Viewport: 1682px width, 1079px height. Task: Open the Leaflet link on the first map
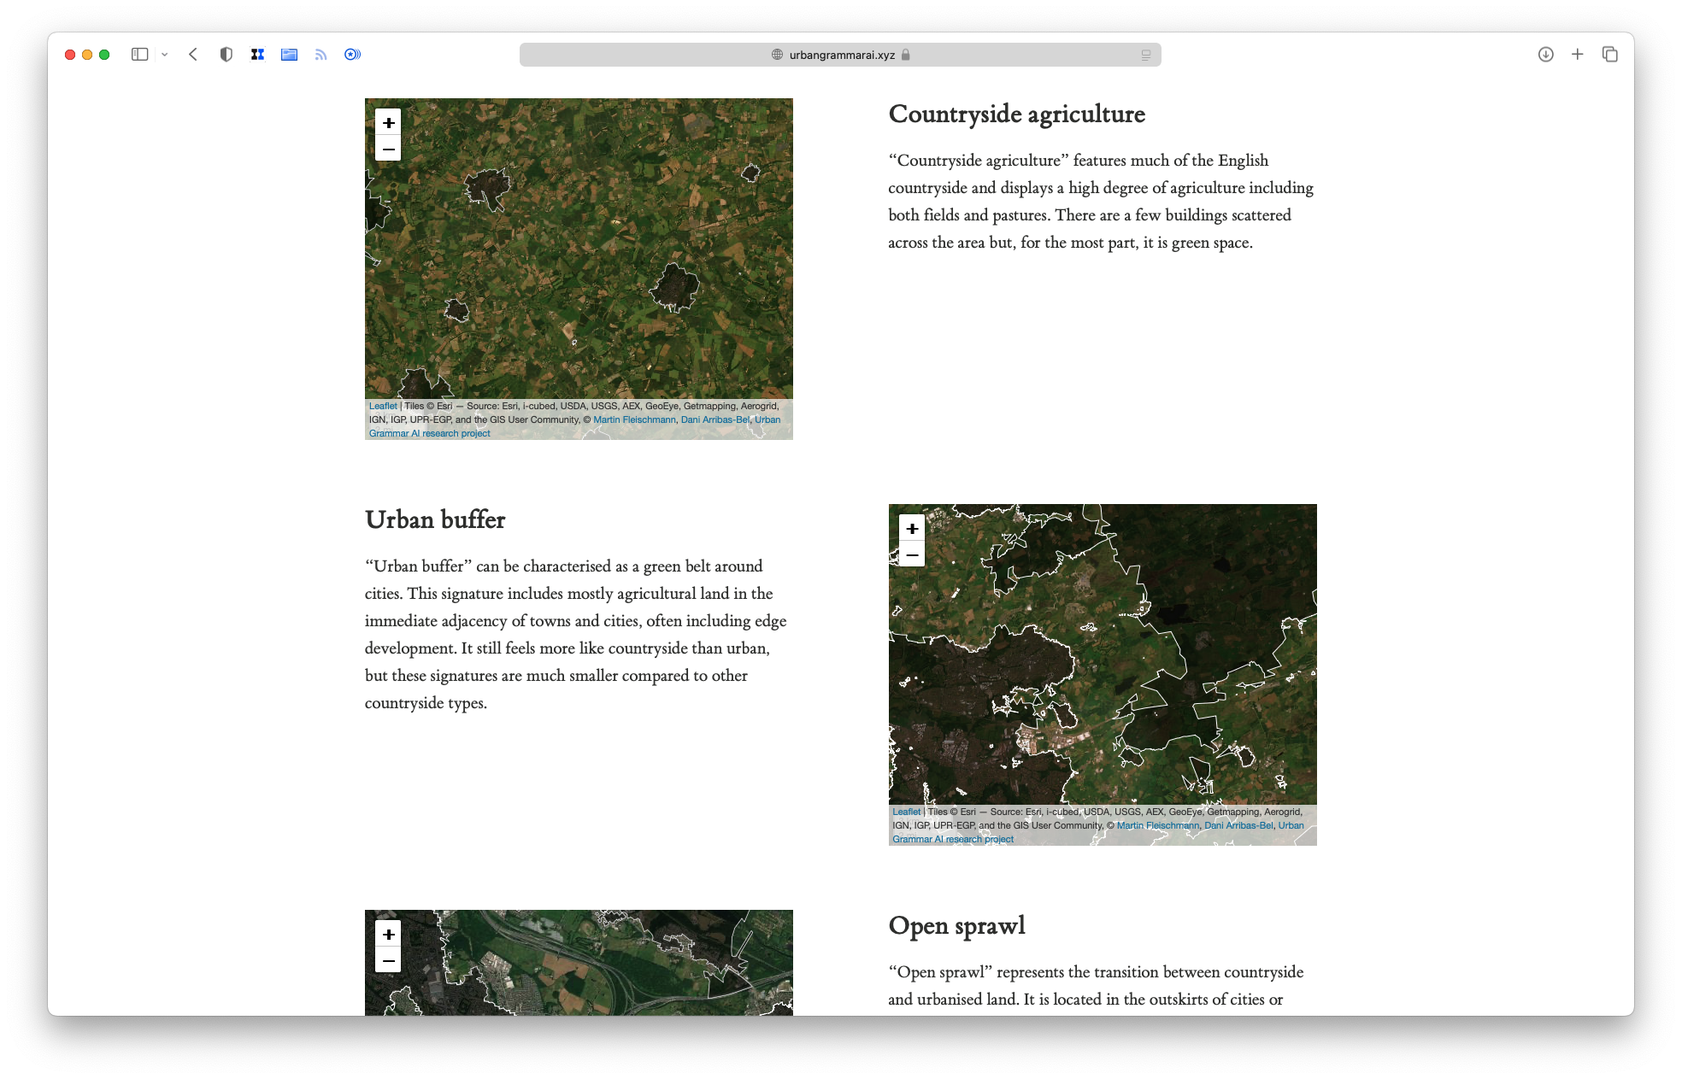pos(383,407)
